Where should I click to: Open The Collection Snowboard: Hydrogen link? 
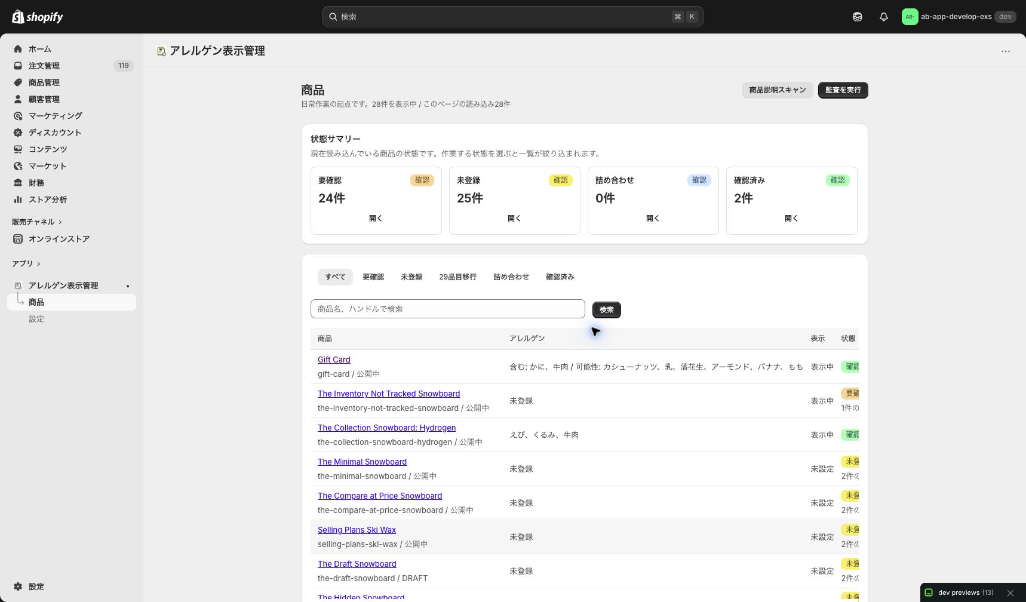coord(386,428)
